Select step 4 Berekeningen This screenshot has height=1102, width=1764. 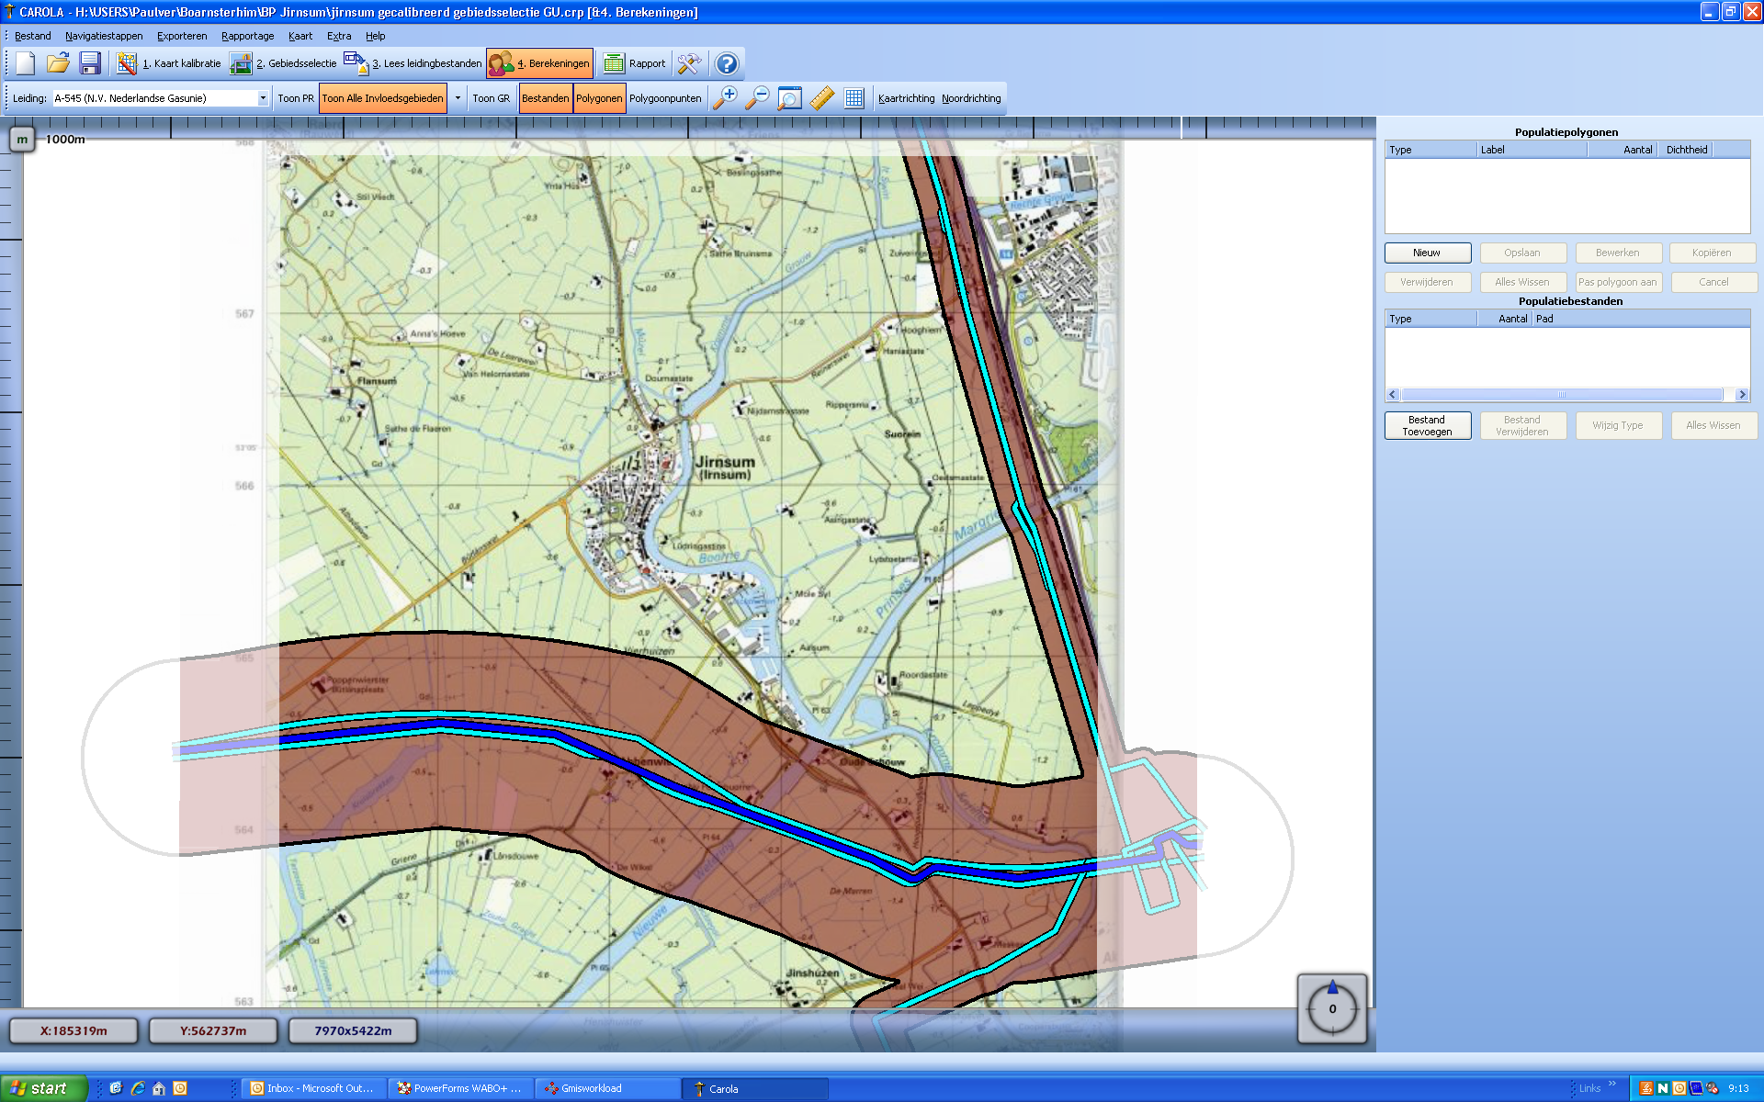tap(540, 63)
